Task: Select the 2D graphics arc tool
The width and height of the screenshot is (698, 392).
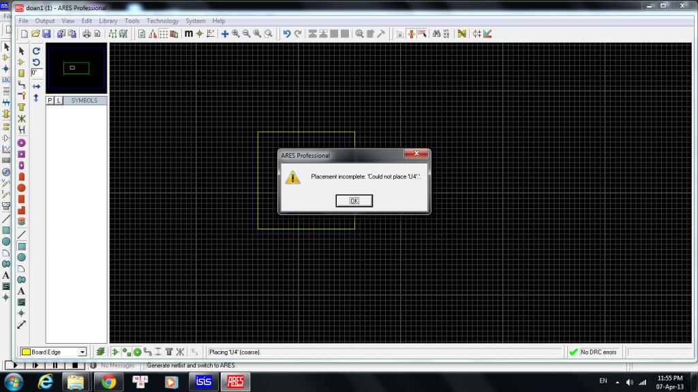Action: (21, 268)
